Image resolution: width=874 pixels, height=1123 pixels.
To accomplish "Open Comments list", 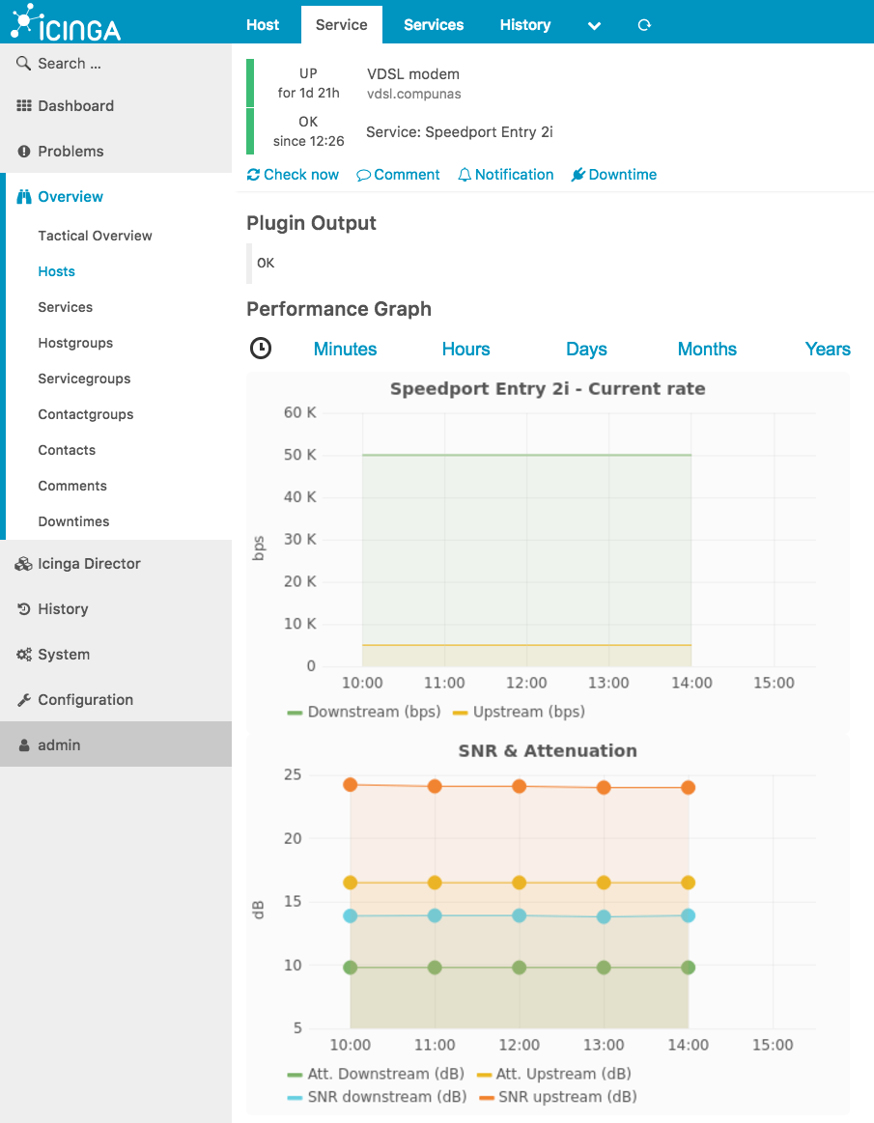I will 72,486.
